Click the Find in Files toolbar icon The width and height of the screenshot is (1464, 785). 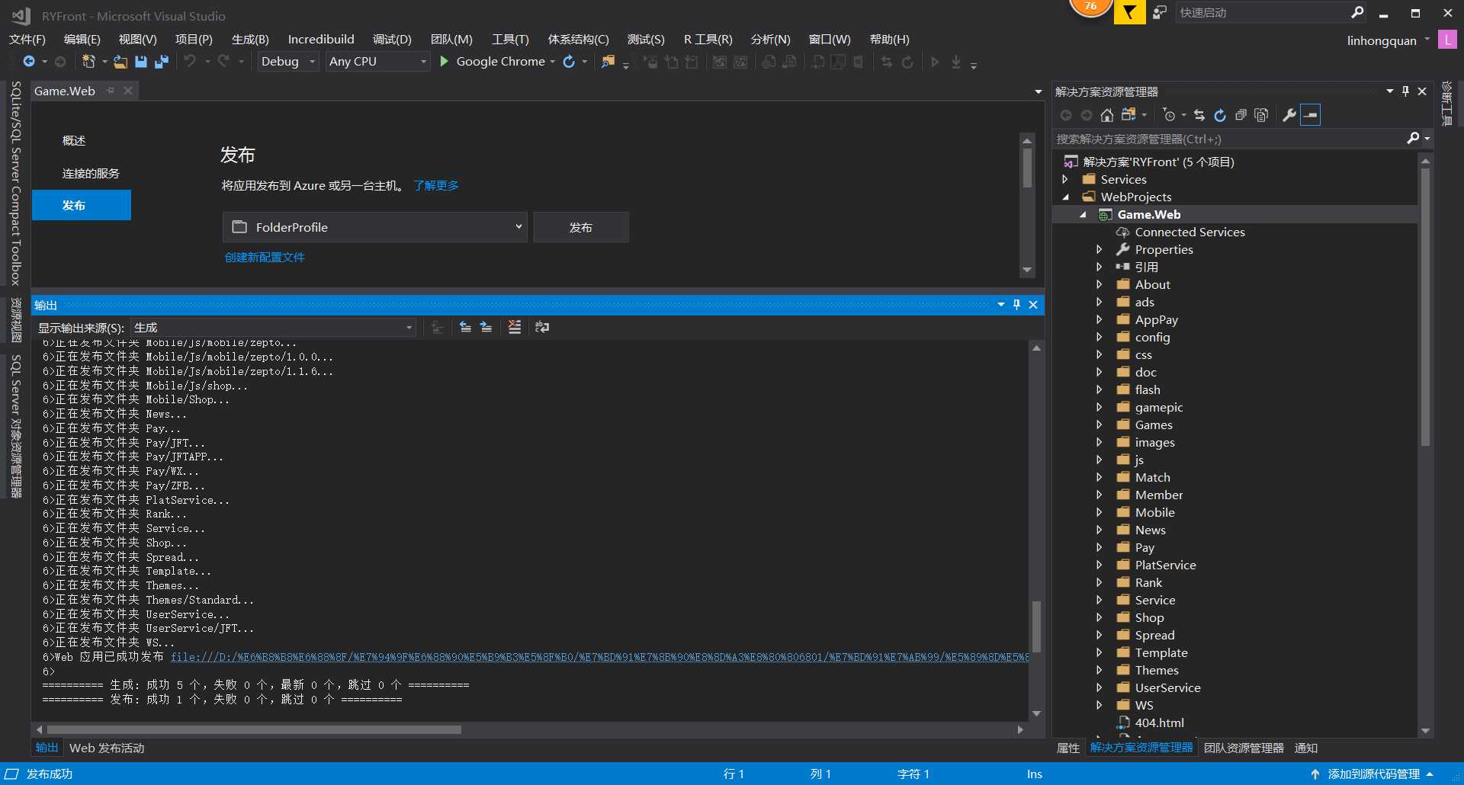pyautogui.click(x=608, y=62)
